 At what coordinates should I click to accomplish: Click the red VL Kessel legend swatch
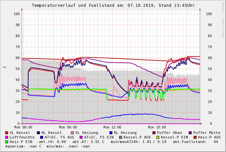pyautogui.click(x=7, y=133)
